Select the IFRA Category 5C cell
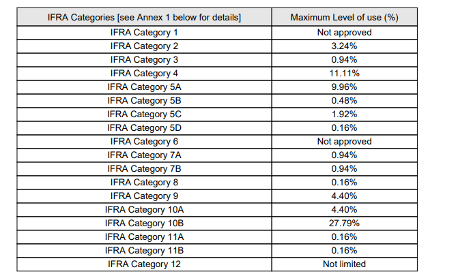 click(143, 114)
